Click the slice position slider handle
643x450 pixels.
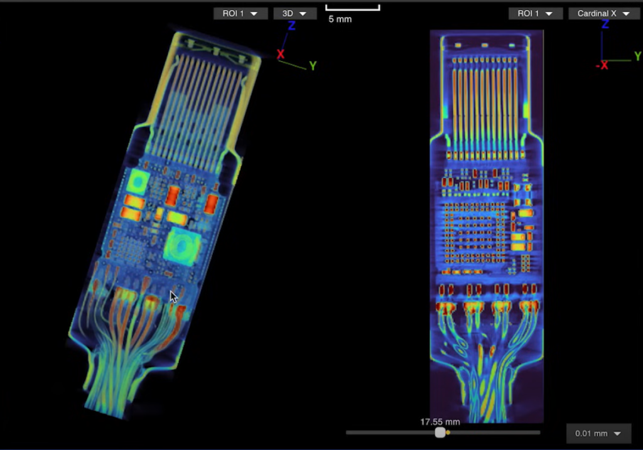(440, 432)
